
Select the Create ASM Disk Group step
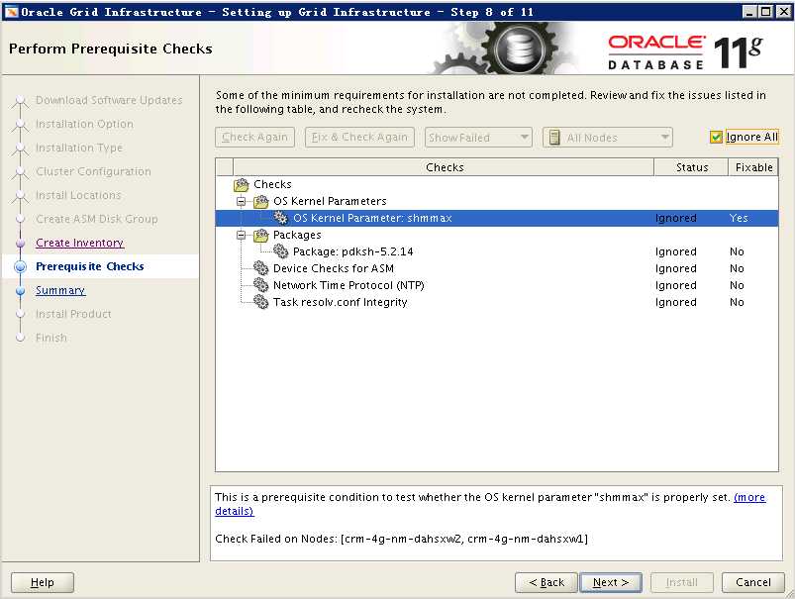pyautogui.click(x=97, y=219)
